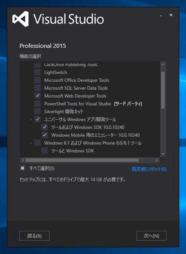
Task: Uncheck Microsoft Web Developer Tools
Action: click(x=38, y=96)
